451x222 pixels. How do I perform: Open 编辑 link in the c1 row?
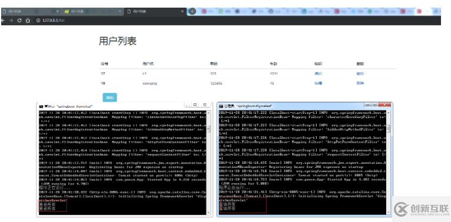click(318, 74)
